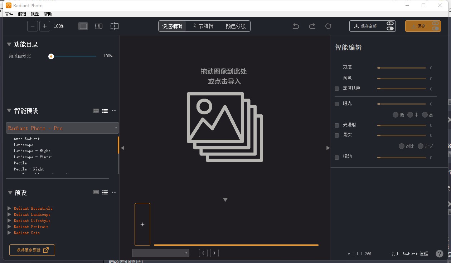This screenshot has height=263, width=451.
Task: Select Auto Radiant preset
Action: pos(27,139)
